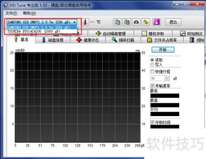The width and height of the screenshot is (206, 159).
Task: Click the 平均 average value box
Action: 165,114
